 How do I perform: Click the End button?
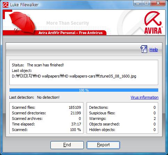coord(67,145)
